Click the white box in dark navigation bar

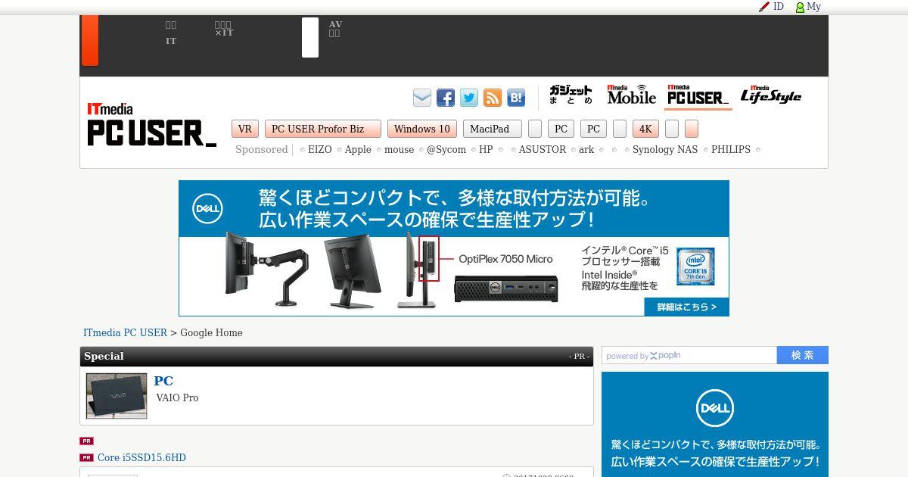click(310, 38)
